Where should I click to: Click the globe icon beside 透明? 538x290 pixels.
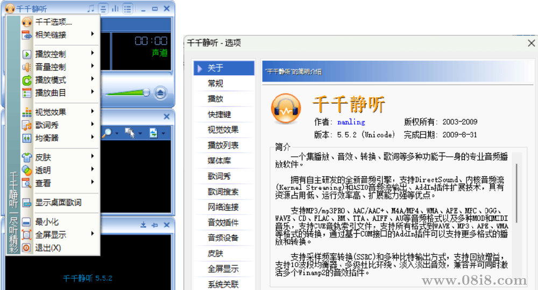tap(27, 170)
